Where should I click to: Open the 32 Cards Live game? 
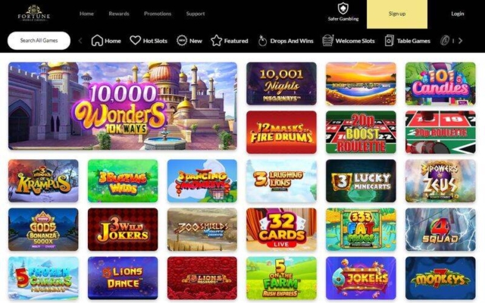[281, 230]
